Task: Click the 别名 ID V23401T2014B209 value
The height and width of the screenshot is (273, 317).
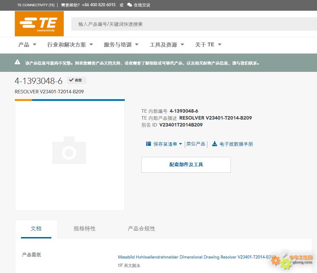Action: point(181,125)
